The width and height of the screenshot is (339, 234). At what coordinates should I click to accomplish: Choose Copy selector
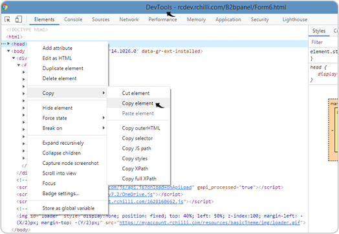[x=137, y=138]
